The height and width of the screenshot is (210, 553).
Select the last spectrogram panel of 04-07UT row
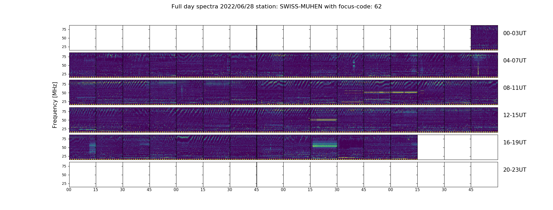pyautogui.click(x=484, y=65)
